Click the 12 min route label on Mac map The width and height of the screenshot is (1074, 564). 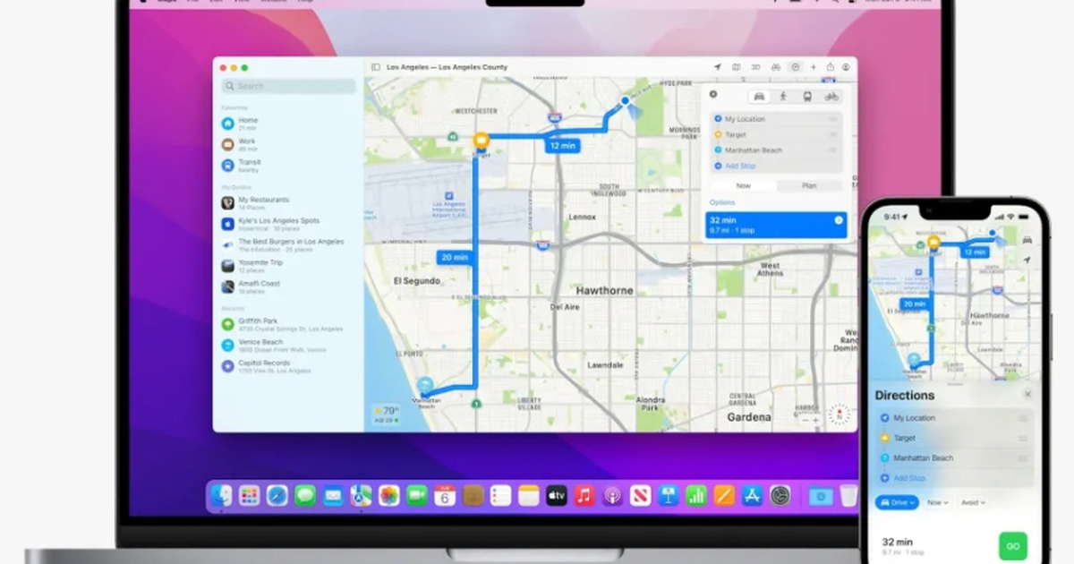(x=562, y=145)
